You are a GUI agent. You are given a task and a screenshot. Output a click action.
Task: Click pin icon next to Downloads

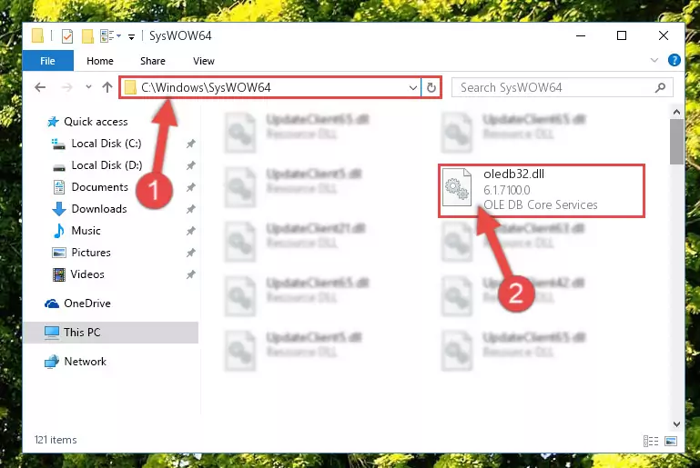190,209
